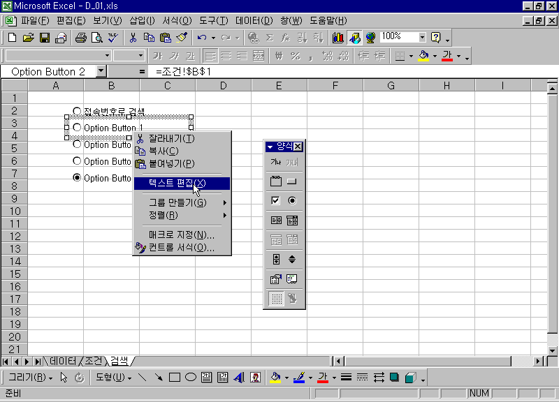Screen dimensions: 559x402
Task: Click the vertical scrollbar down arrow
Action: point(553,351)
